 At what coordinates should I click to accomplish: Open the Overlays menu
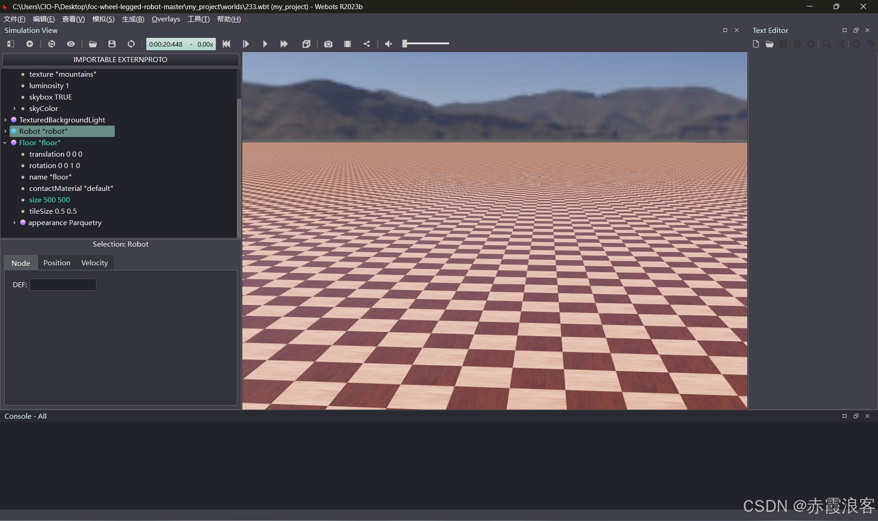[166, 19]
